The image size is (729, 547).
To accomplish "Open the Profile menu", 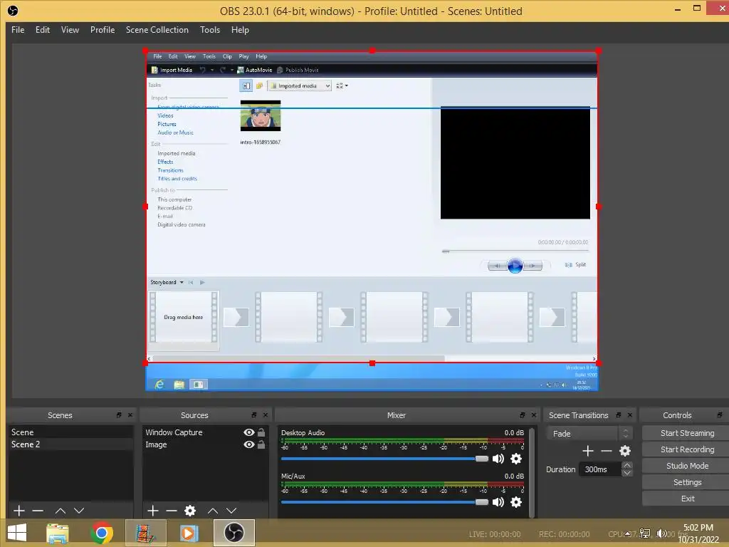I will 103,30.
